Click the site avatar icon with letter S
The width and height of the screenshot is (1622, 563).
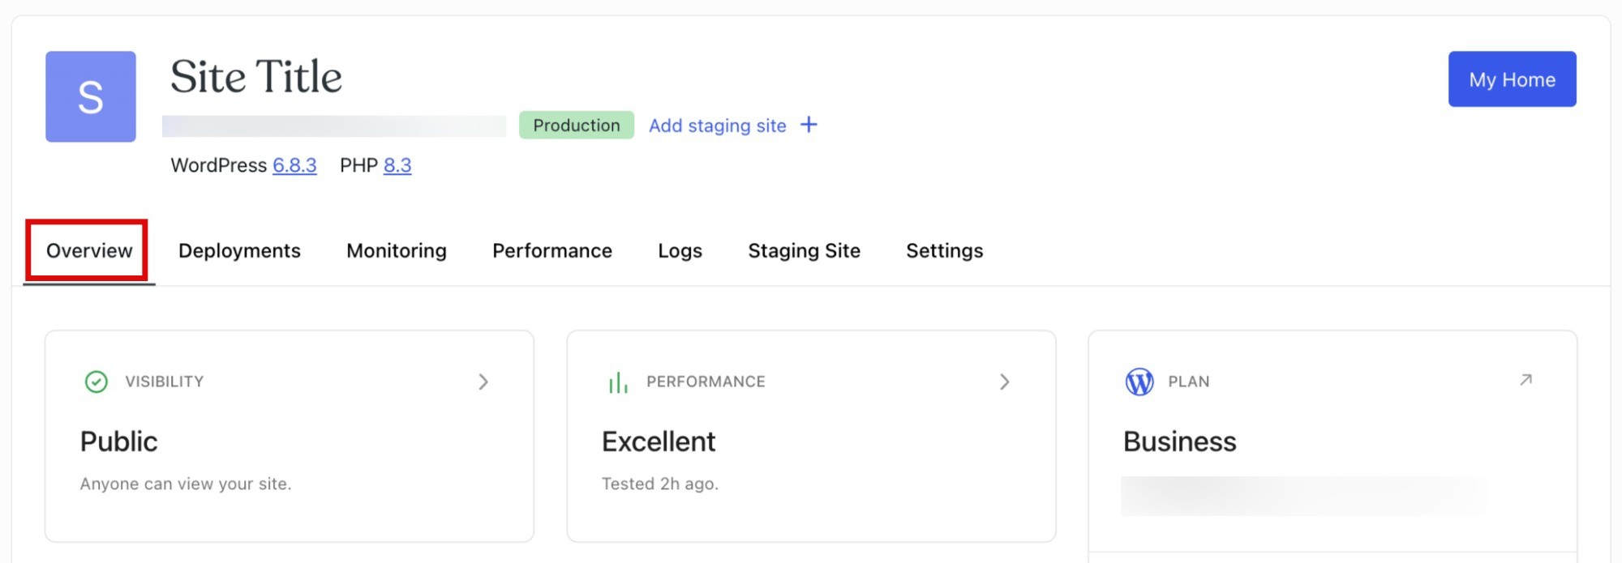coord(90,96)
